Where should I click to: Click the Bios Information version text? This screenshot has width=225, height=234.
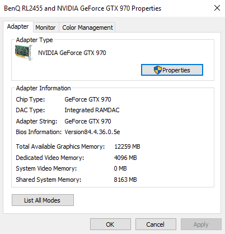[92, 132]
